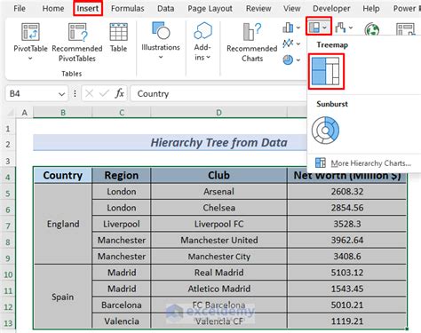The image size is (421, 333).
Task: Open the View tab
Action: coord(291,9)
